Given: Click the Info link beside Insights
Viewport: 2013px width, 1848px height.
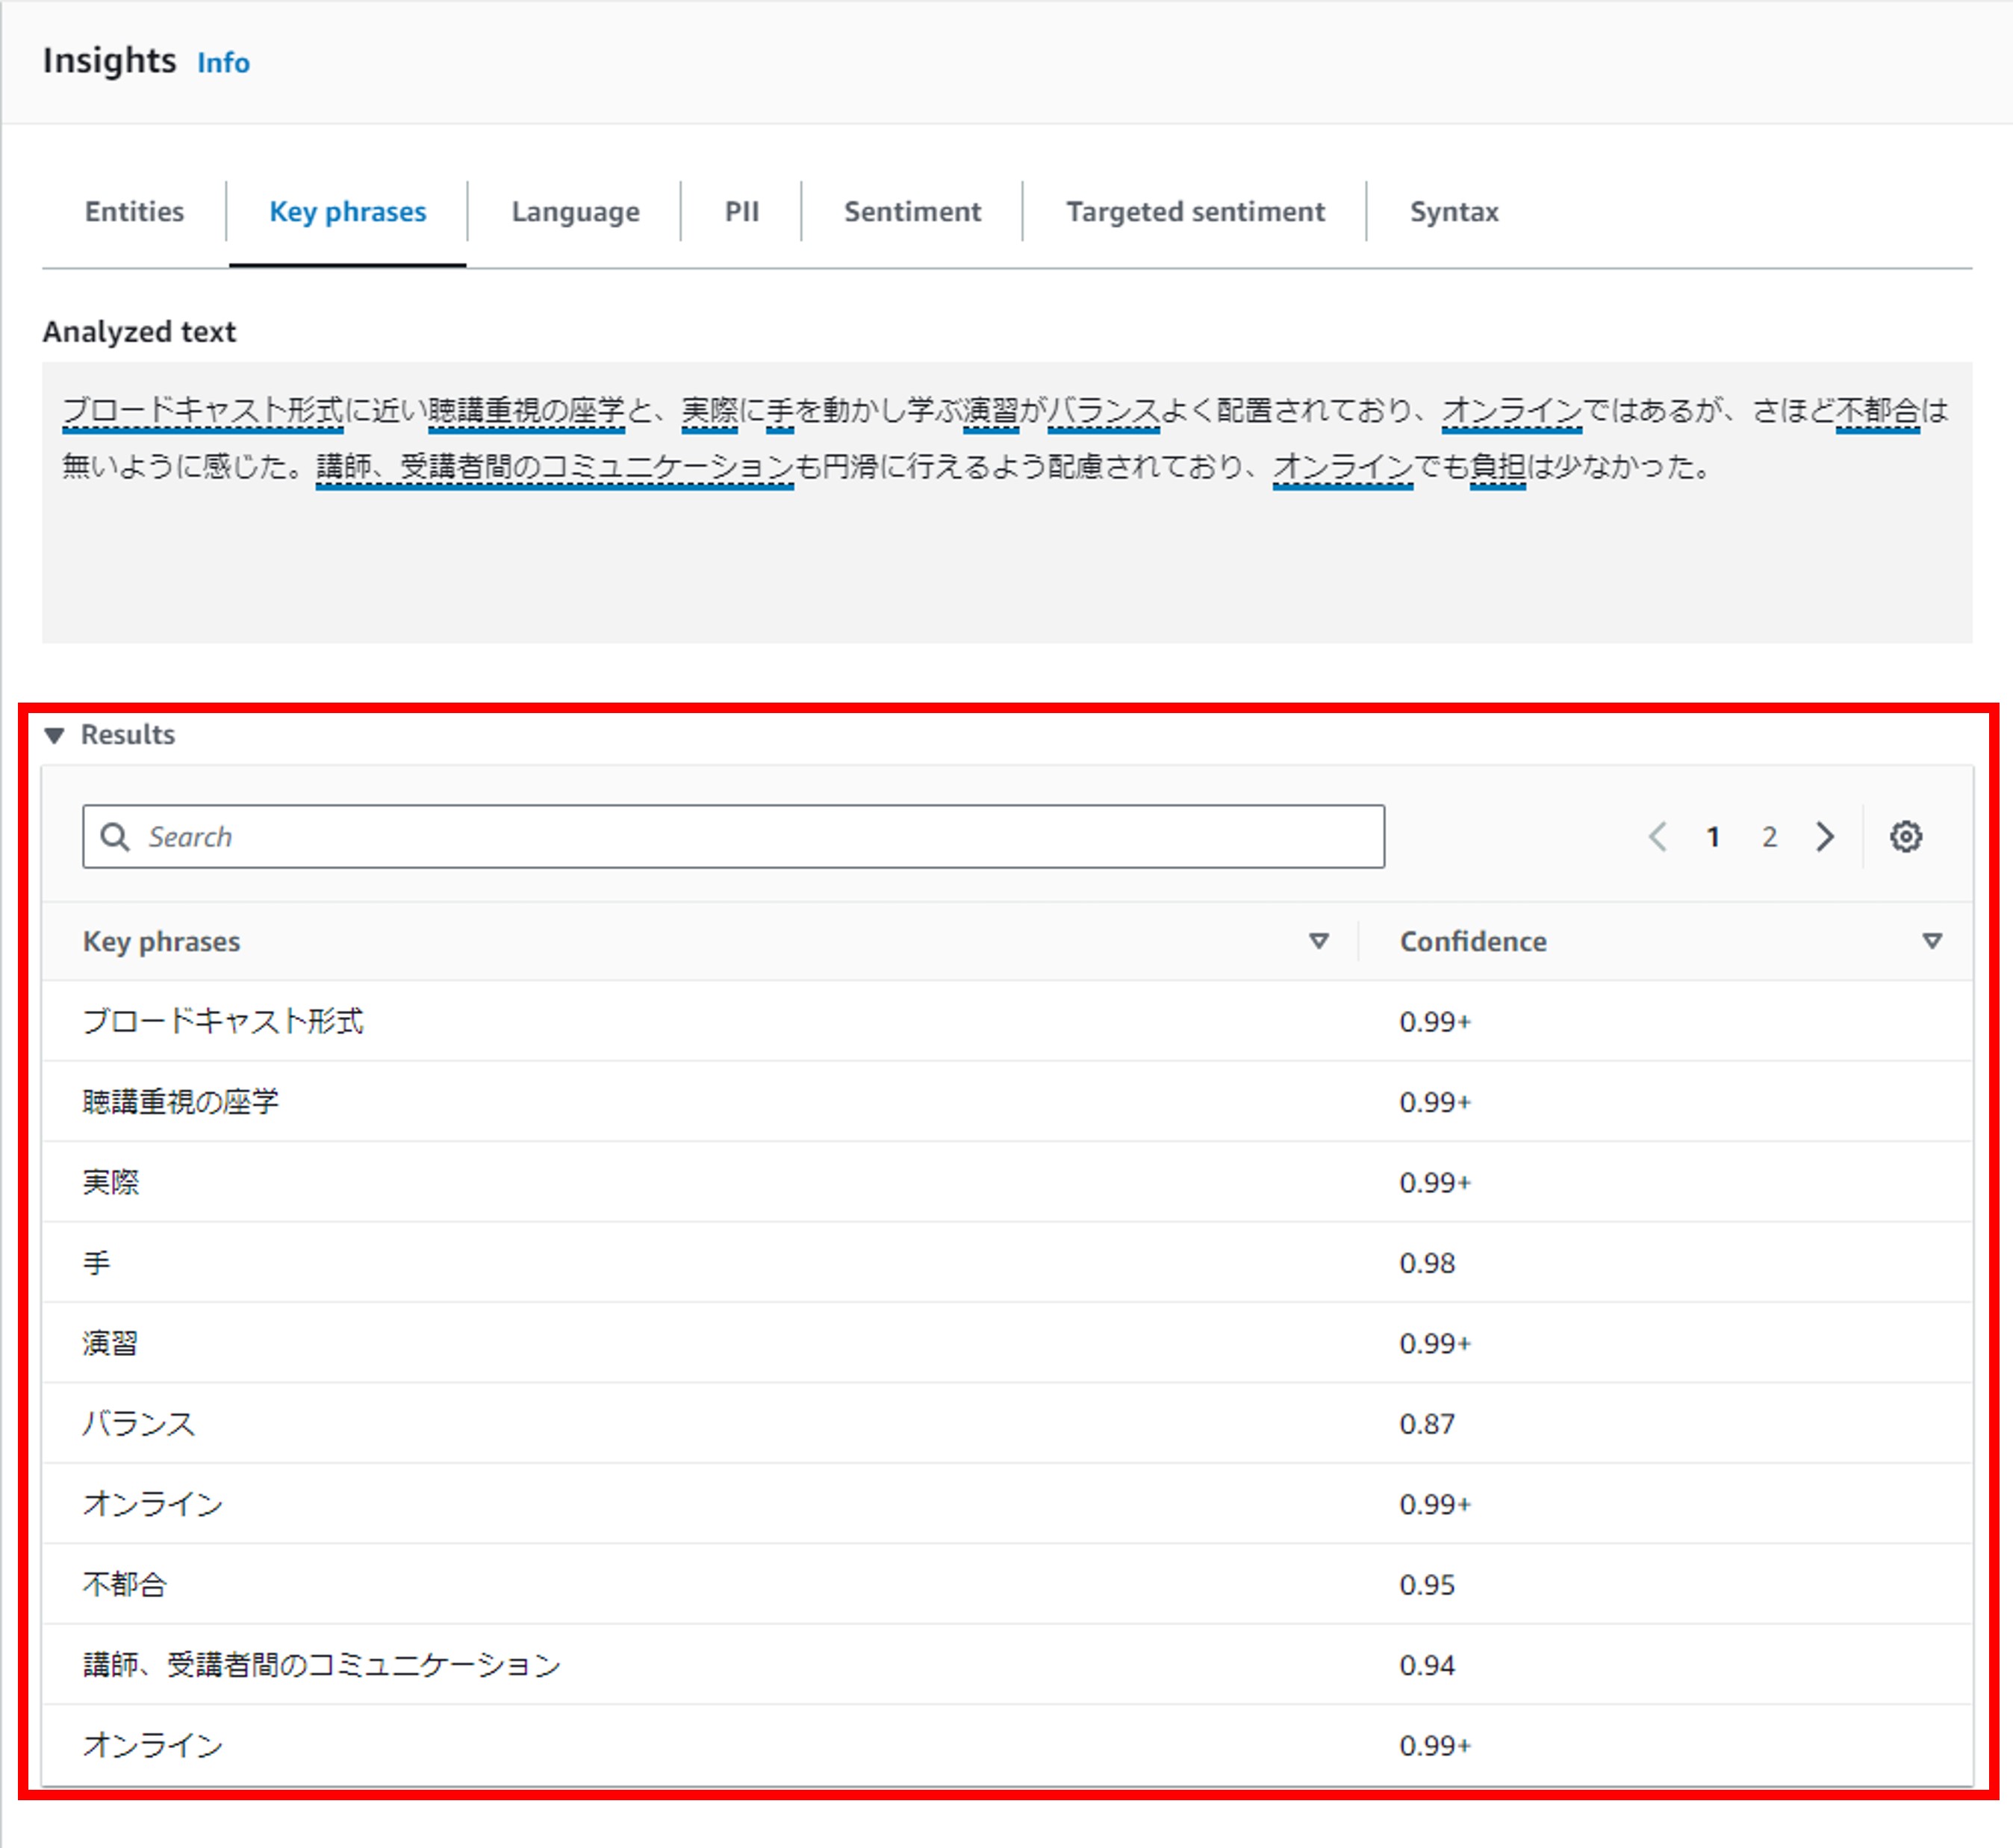Looking at the screenshot, I should pyautogui.click(x=223, y=63).
